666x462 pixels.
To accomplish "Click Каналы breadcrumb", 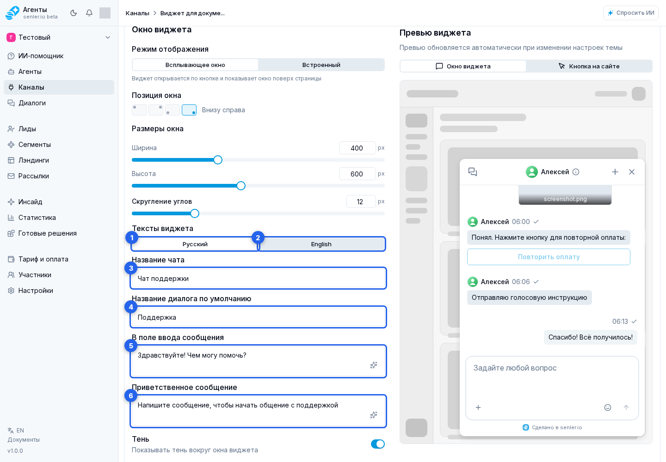I will pos(137,13).
